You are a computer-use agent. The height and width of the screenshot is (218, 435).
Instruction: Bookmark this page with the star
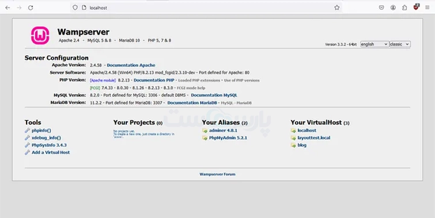tap(337, 7)
